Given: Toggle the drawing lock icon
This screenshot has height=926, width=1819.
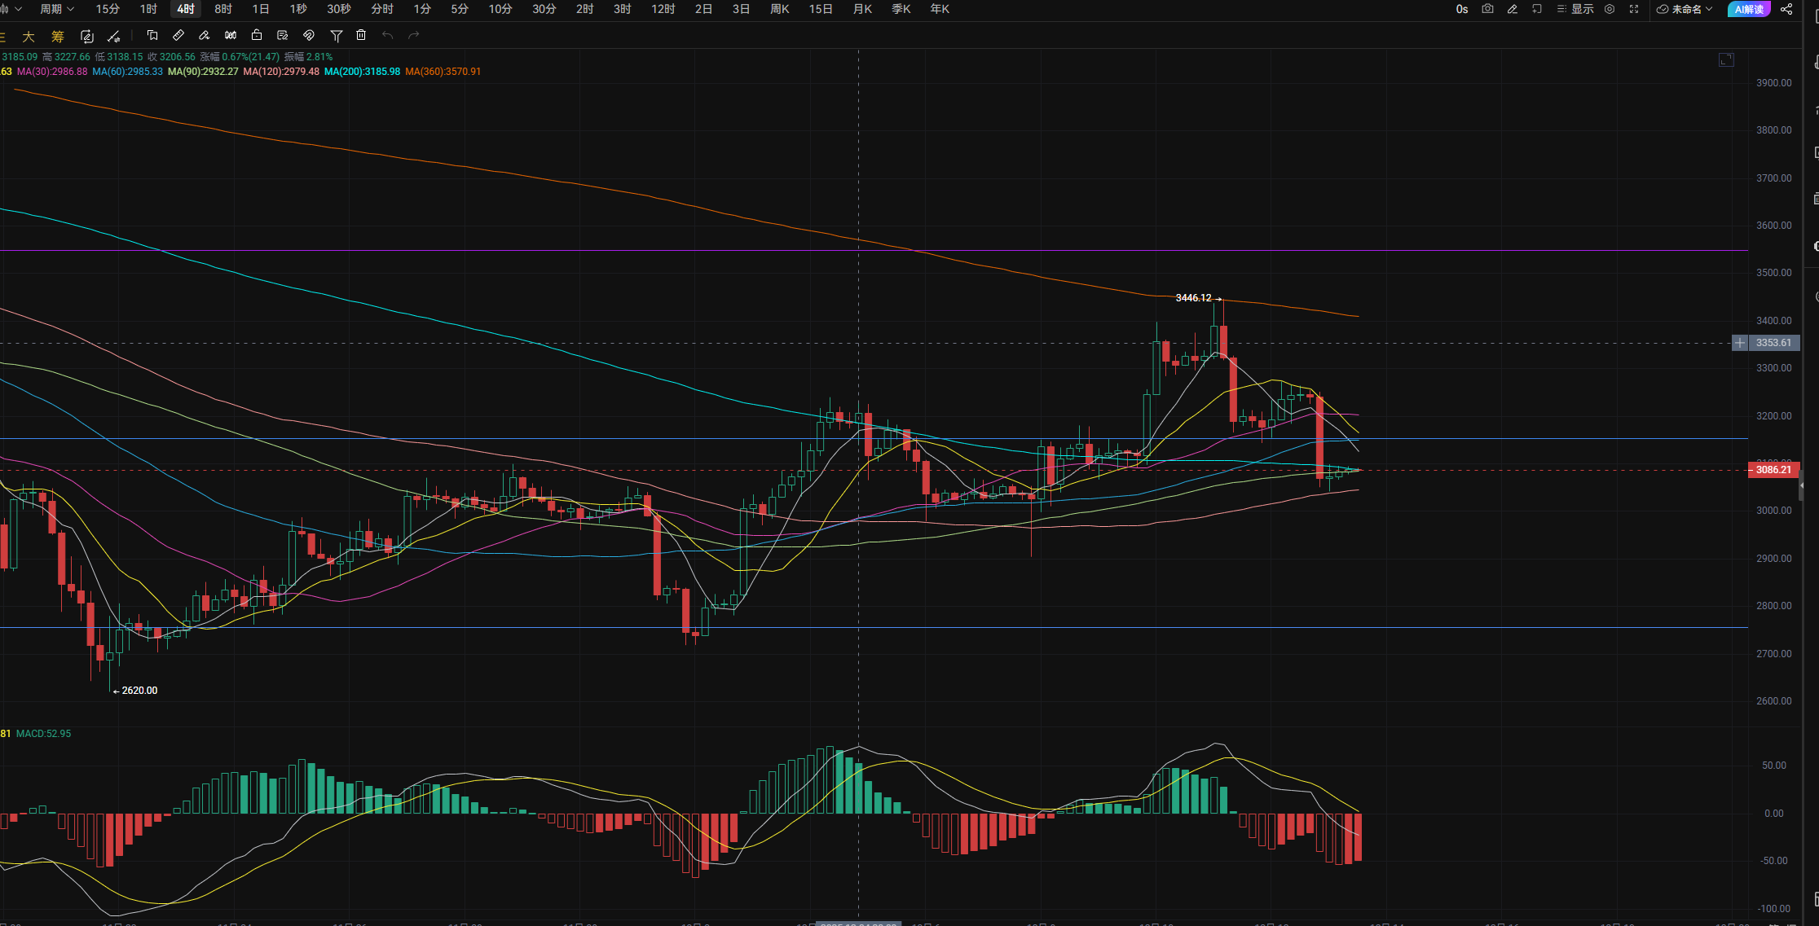Looking at the screenshot, I should tap(257, 35).
